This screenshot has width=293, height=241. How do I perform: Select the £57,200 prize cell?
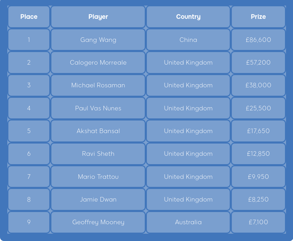(258, 63)
